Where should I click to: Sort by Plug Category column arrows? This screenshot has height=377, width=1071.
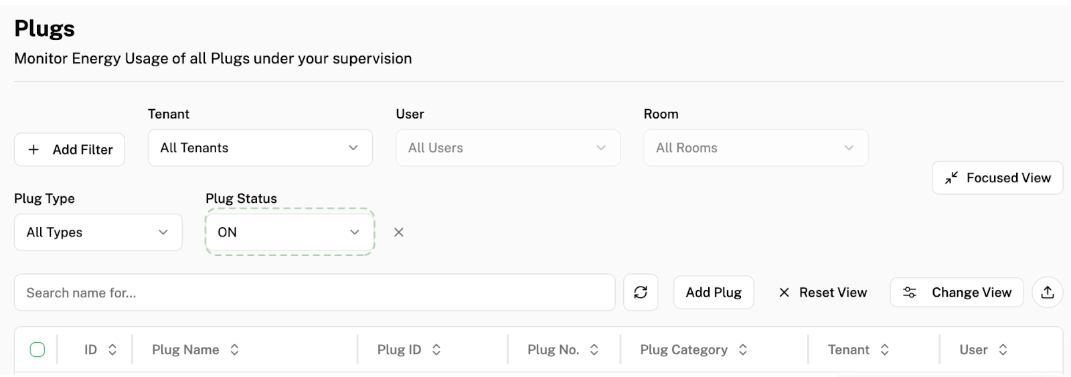pos(743,350)
